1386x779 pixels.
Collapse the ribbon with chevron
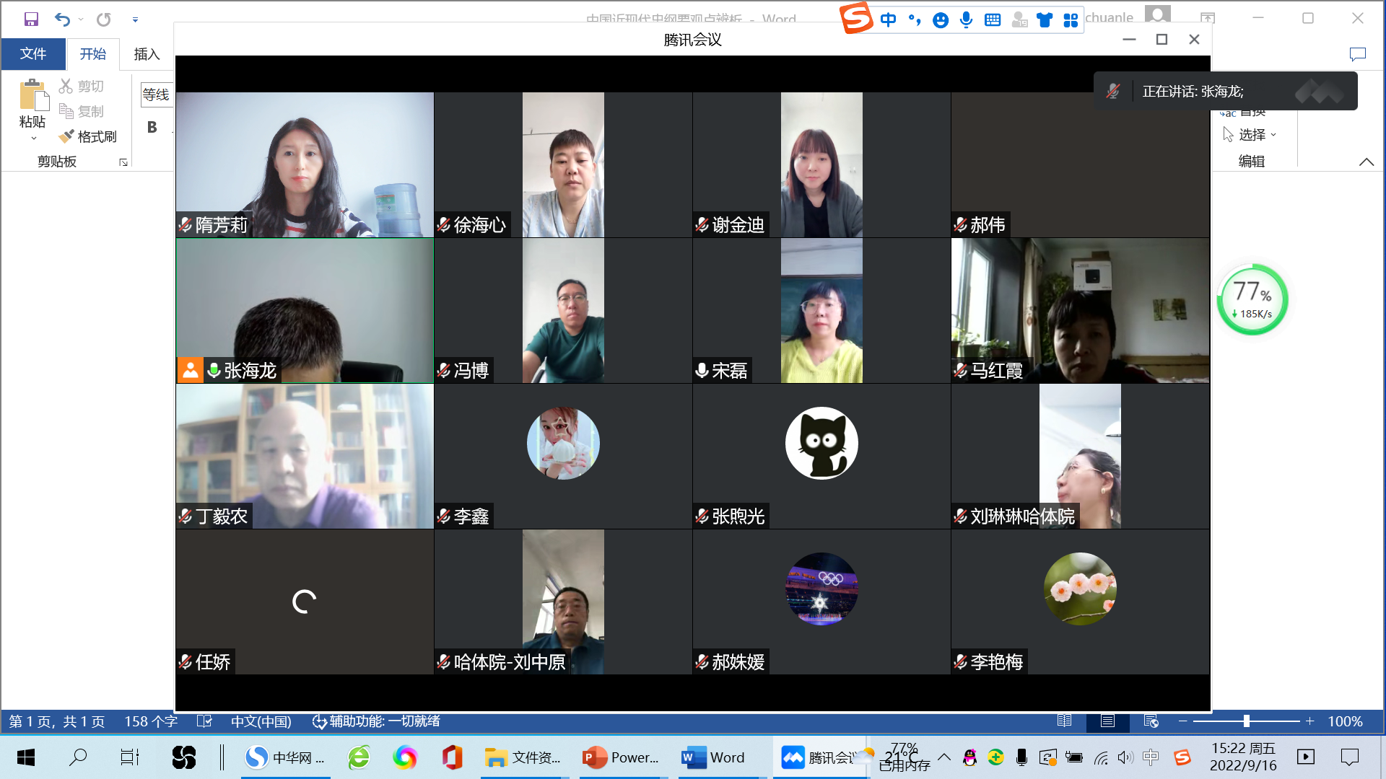coord(1366,162)
